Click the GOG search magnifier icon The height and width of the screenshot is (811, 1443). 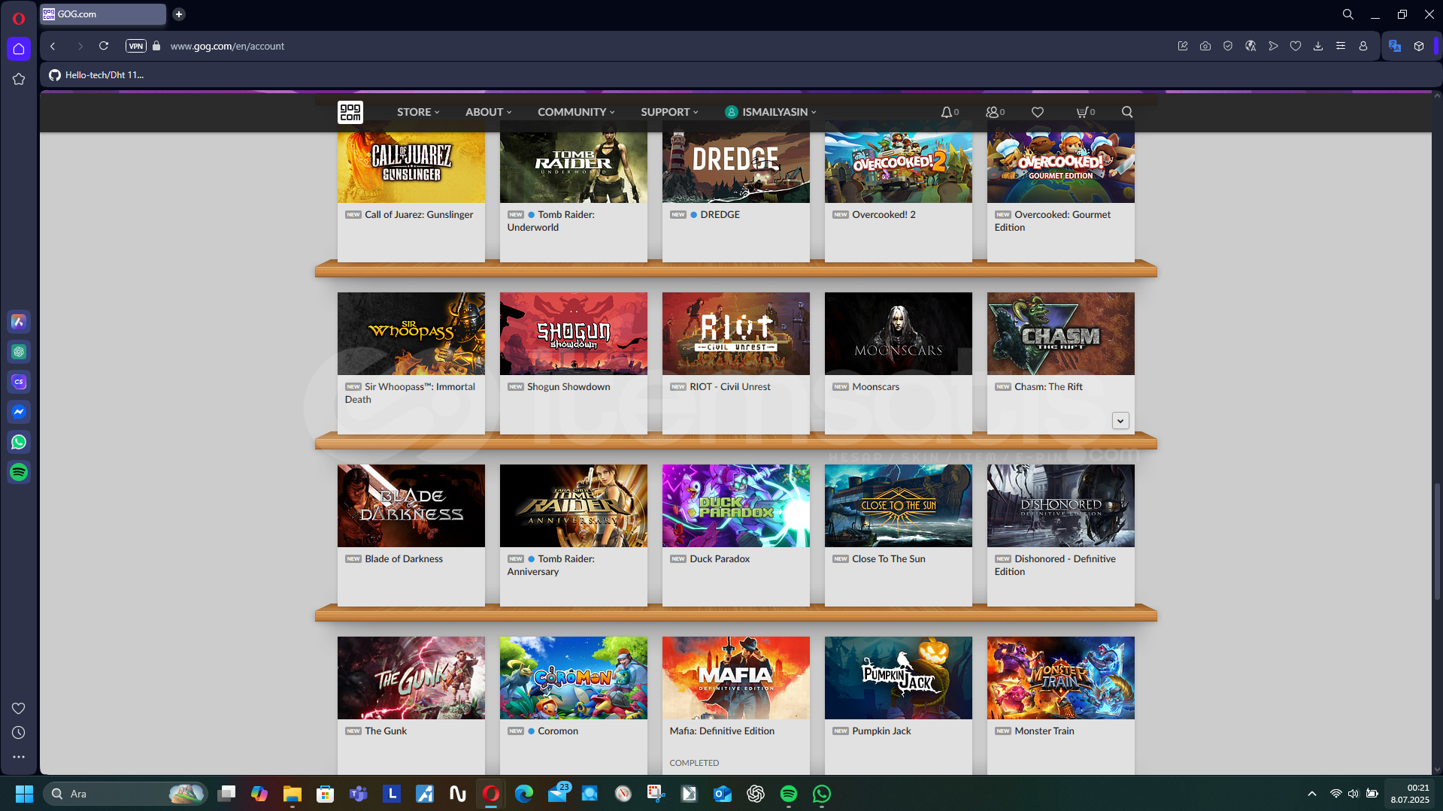[x=1127, y=112]
